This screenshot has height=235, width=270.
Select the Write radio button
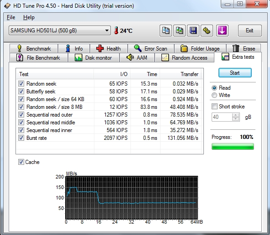[x=214, y=95]
